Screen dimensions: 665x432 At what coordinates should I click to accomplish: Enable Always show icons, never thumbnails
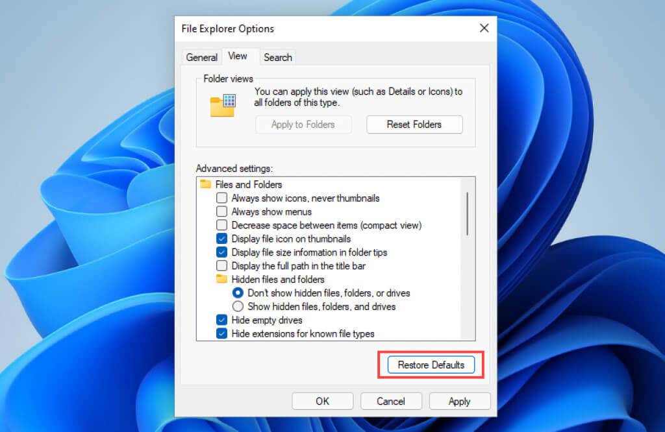click(x=221, y=198)
